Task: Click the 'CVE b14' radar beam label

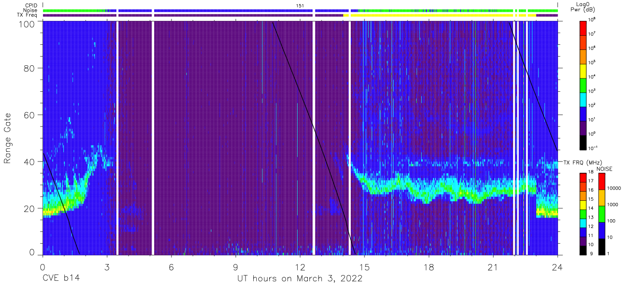Action: point(61,279)
